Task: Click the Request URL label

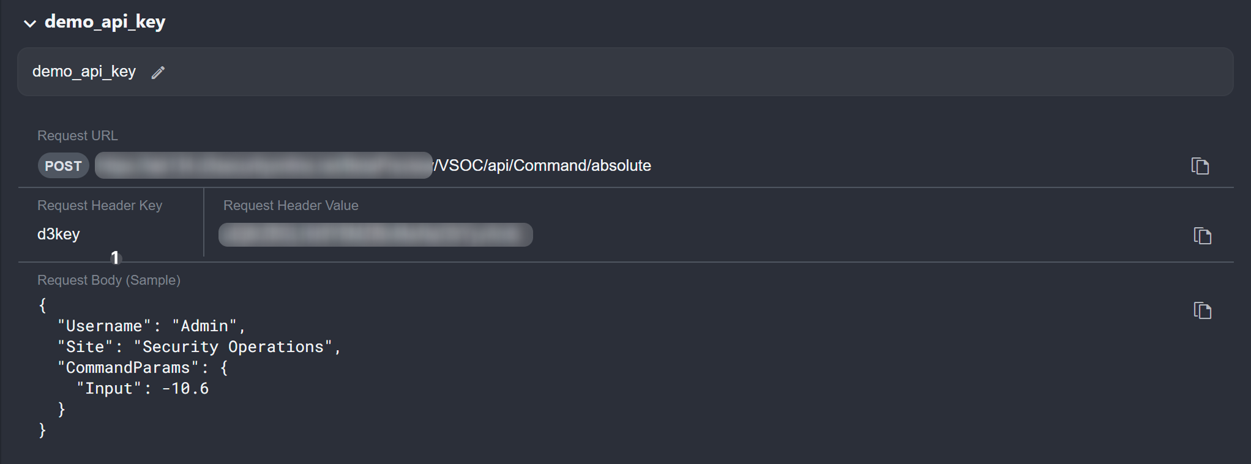Action: (x=78, y=135)
